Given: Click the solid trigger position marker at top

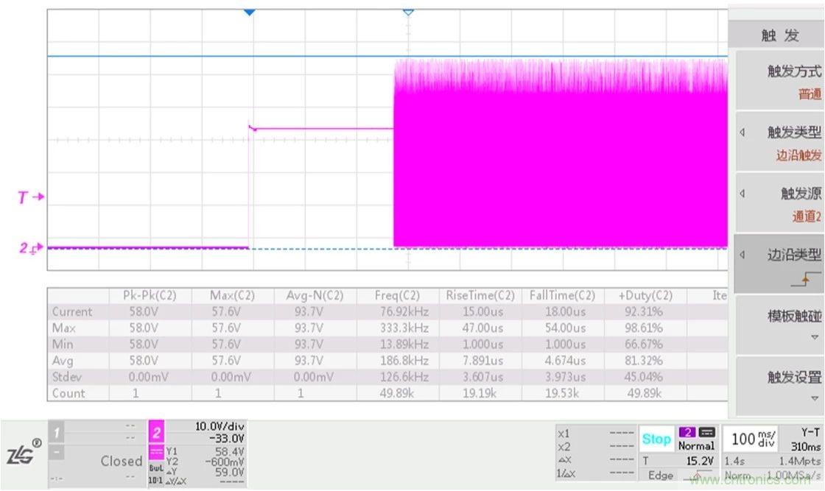Looking at the screenshot, I should (x=249, y=13).
